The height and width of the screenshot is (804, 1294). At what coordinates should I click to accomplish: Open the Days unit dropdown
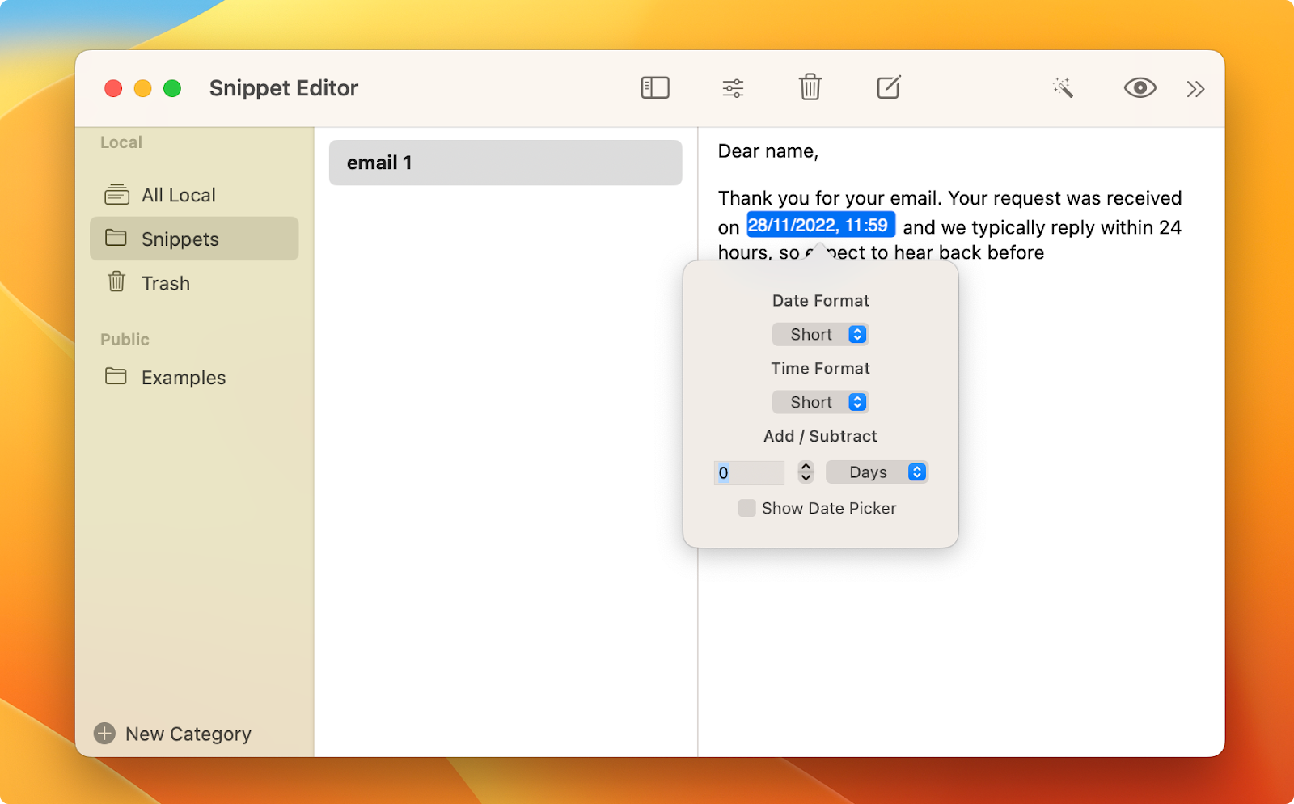877,472
